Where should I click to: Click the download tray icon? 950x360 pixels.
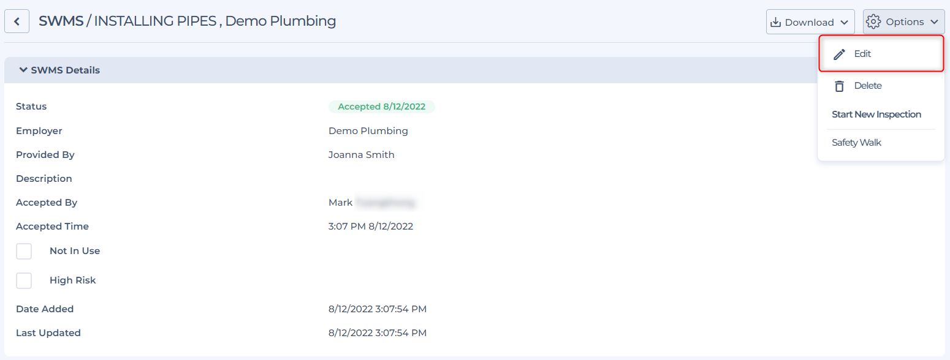(776, 22)
